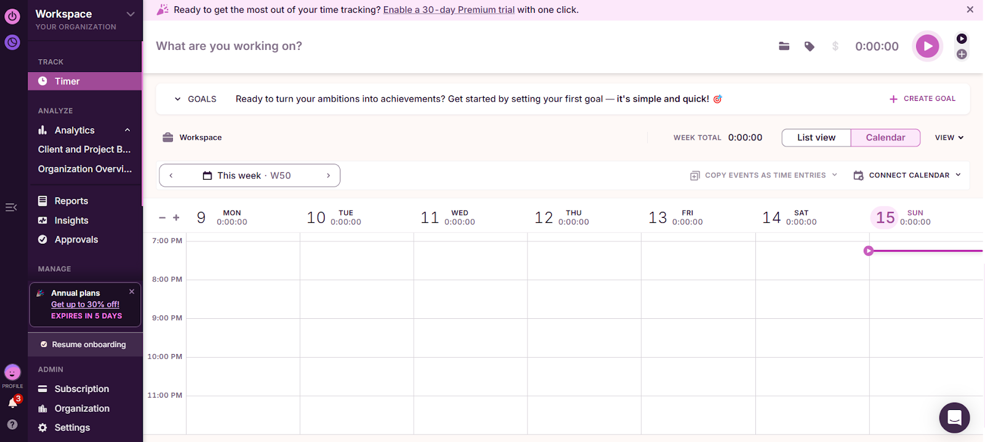Image resolution: width=985 pixels, height=442 pixels.
Task: Click the 8:00 PM time label
Action: (x=167, y=279)
